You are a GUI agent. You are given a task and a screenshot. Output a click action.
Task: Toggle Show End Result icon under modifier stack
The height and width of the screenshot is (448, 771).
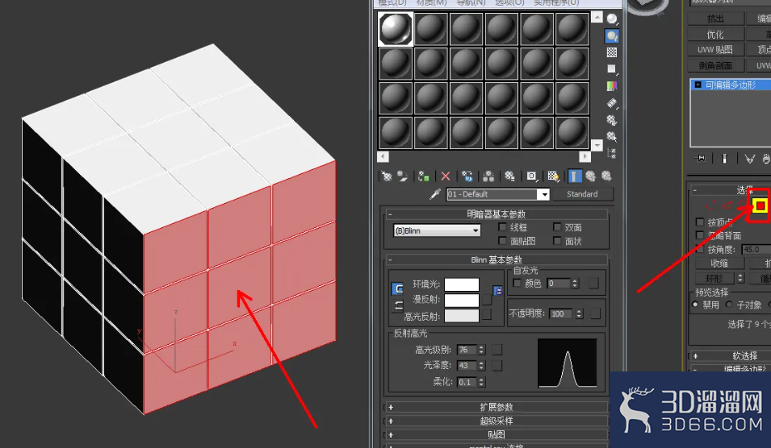[724, 159]
